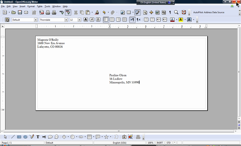241x146 pixels.
Task: Enable Align Right paragraph alignment
Action: [118, 20]
